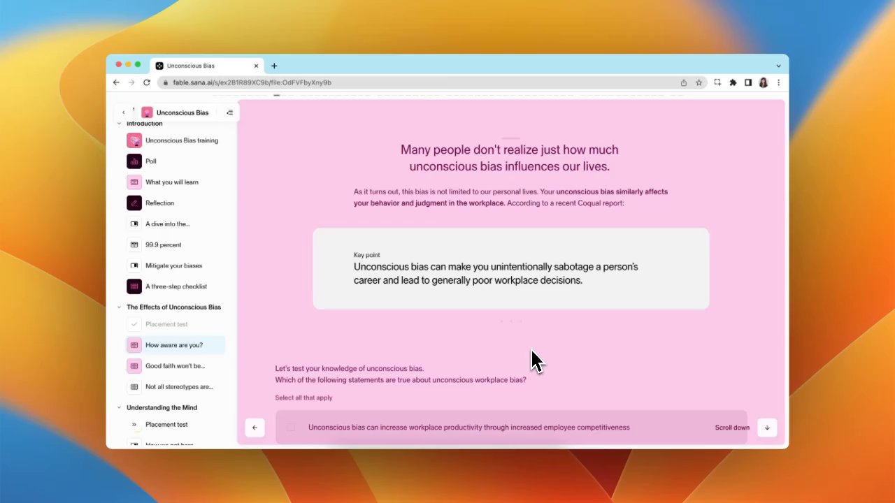
Task: Toggle the browser side panel
Action: [748, 82]
